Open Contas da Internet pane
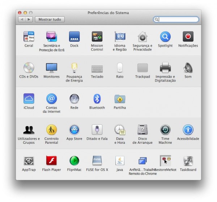The image size is (217, 202). [x=51, y=99]
